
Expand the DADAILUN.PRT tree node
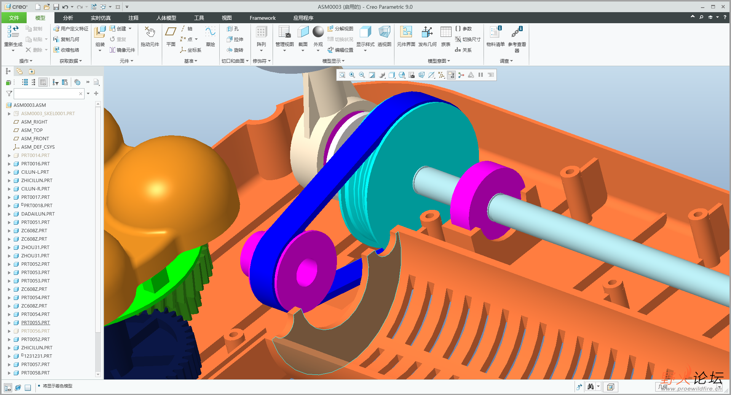point(9,214)
